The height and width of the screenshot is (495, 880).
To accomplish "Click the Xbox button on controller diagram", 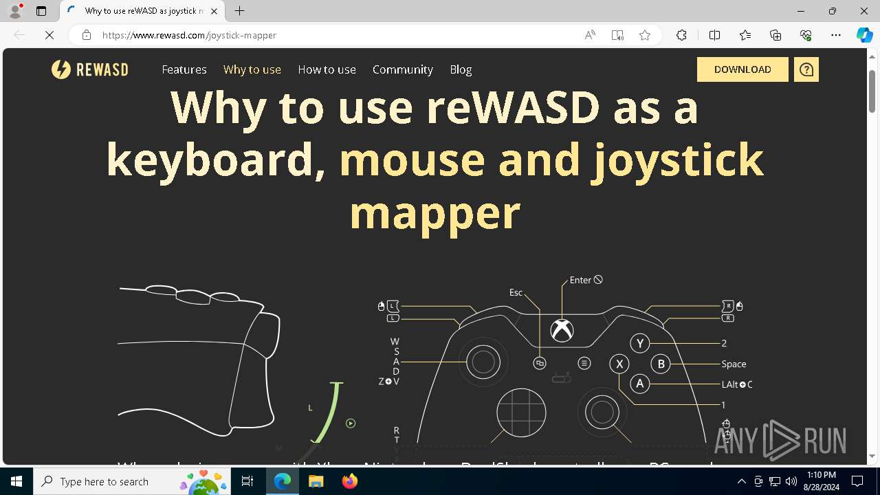I will (x=562, y=331).
